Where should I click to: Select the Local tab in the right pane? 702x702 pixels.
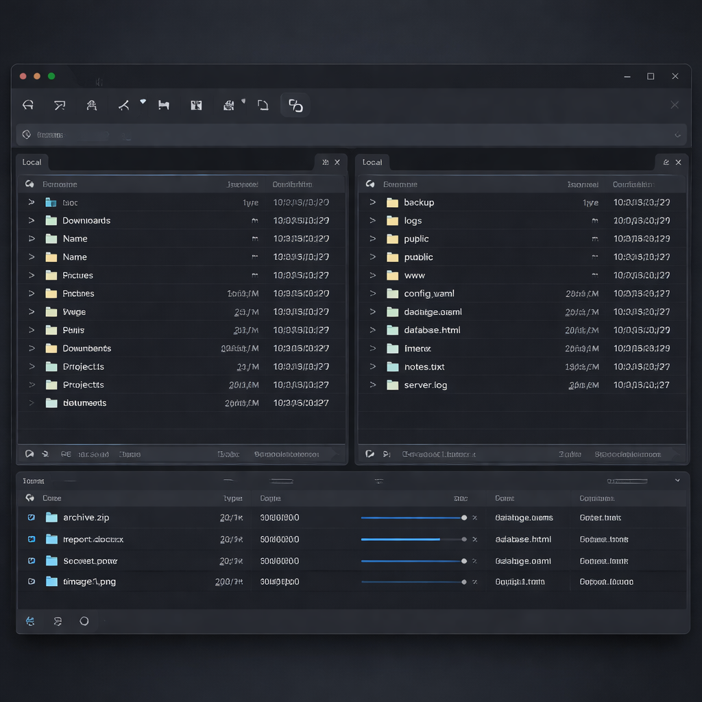(372, 162)
